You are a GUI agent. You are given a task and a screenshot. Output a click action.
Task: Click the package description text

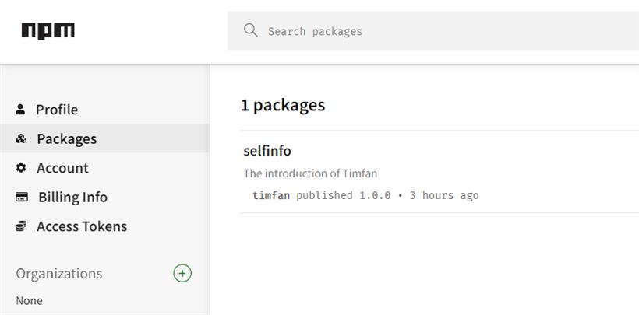(x=310, y=173)
